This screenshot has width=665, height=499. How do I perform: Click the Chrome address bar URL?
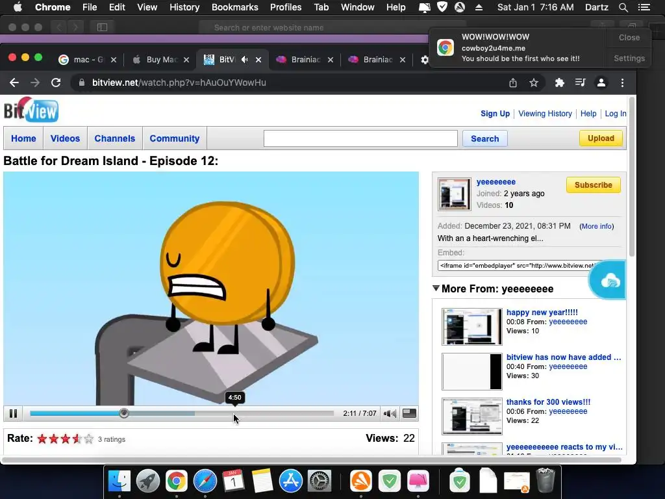179,83
